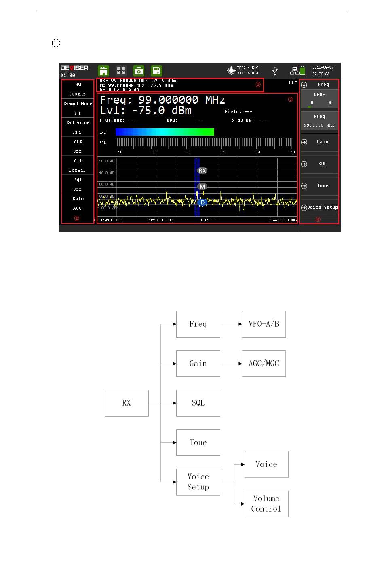Click the down-arrow icon beside Freq header
Screen dimensions: 384x570
coord(304,85)
